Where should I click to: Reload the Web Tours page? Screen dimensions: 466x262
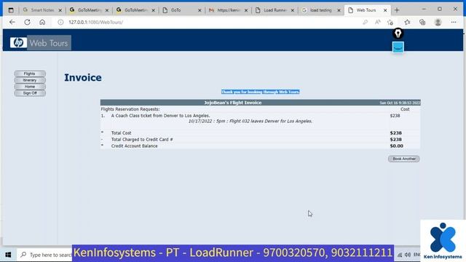28,23
